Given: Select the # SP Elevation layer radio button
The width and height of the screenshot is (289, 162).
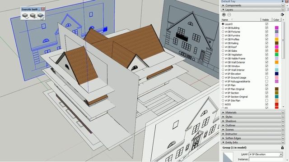Looking at the screenshot, I should click(223, 74).
